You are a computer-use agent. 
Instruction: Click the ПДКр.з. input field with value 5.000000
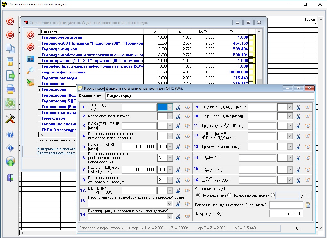(286, 214)
